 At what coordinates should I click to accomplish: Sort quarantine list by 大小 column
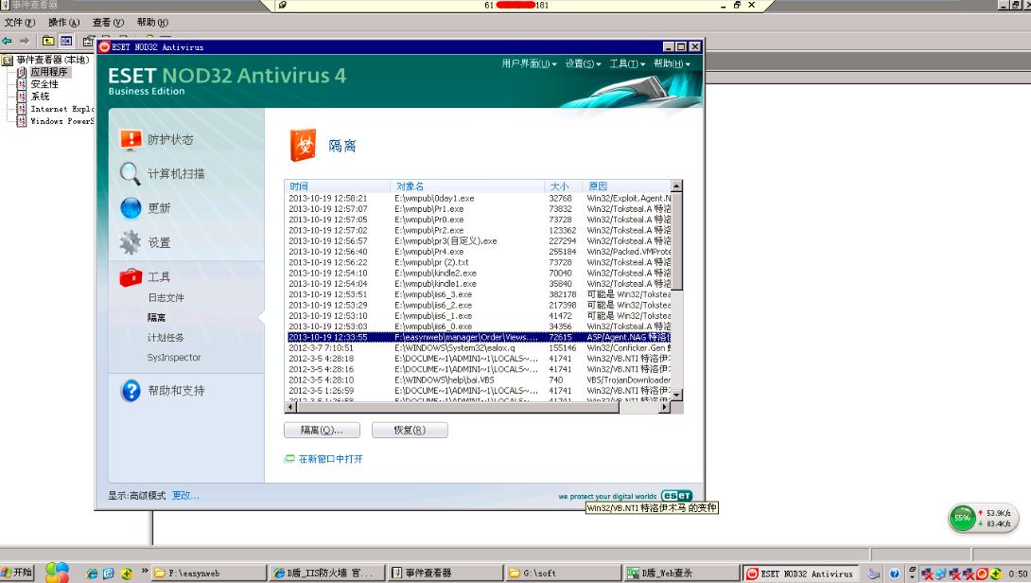pos(564,186)
